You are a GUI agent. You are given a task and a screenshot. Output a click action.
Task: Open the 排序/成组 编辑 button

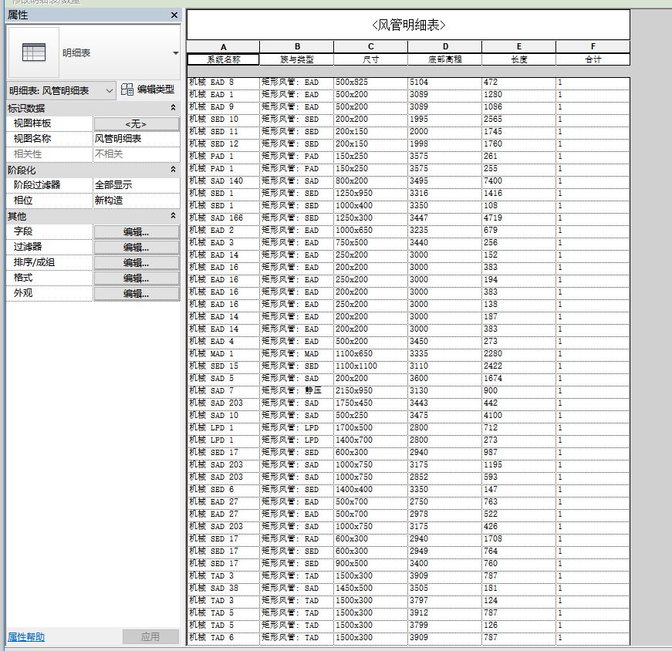point(137,263)
